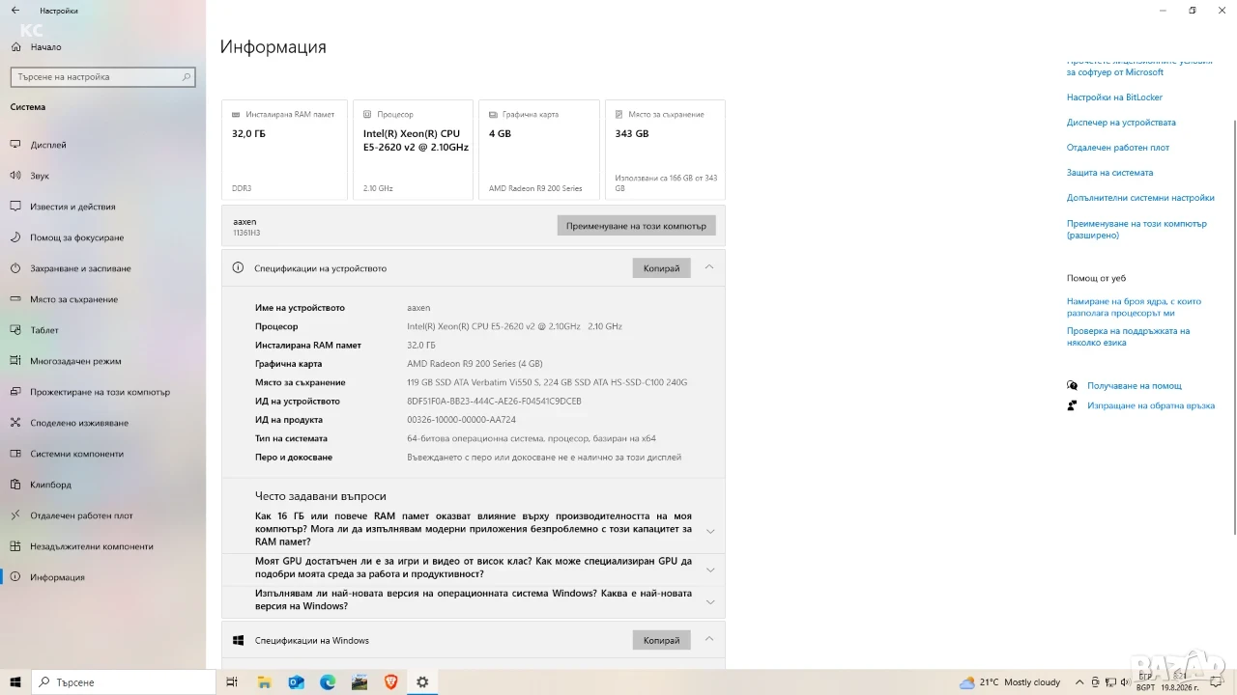Click the Клипборд sidebar icon

click(15, 485)
